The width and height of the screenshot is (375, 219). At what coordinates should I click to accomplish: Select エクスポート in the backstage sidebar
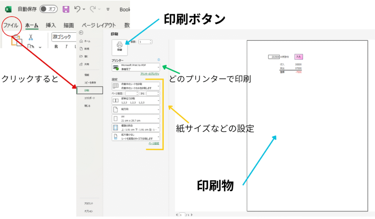coord(90,98)
